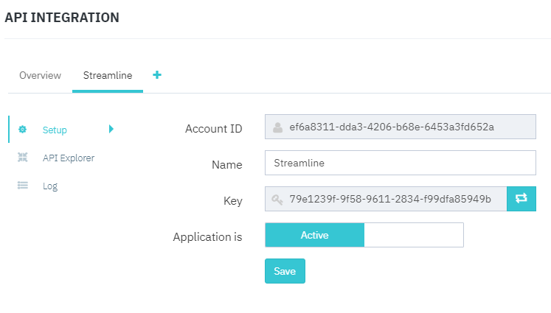
Task: Click the key icon in Key field
Action: point(277,200)
